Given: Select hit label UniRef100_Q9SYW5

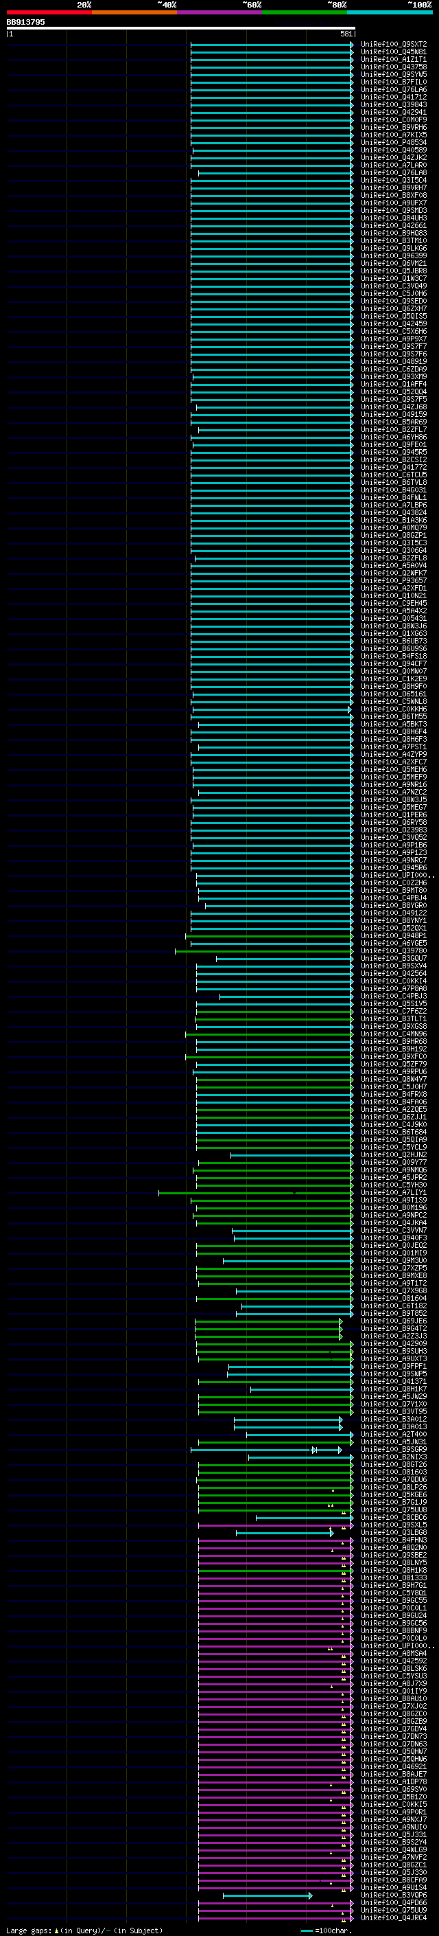Looking at the screenshot, I should point(393,74).
